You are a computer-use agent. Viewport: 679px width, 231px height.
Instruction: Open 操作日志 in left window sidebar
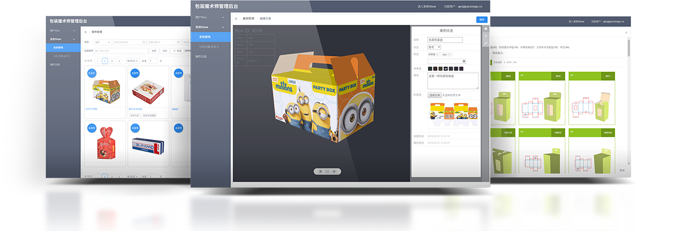tap(62, 64)
